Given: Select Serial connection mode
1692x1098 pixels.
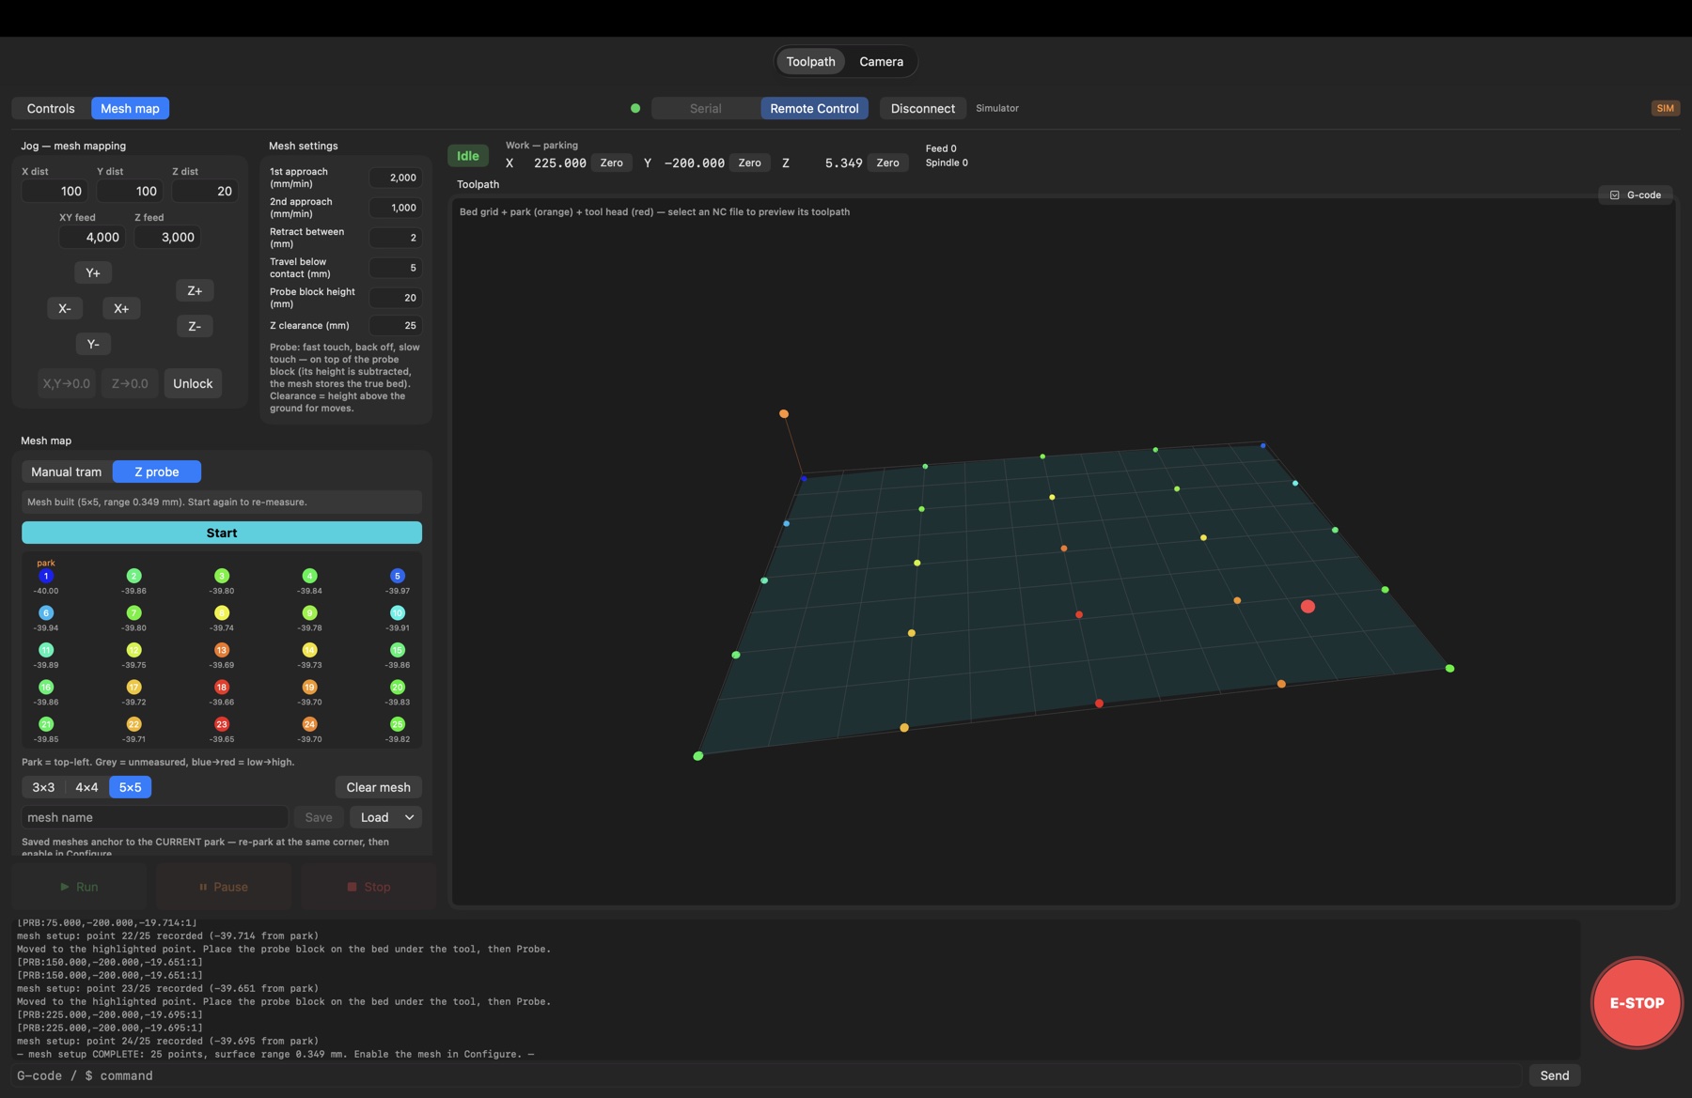Looking at the screenshot, I should coord(706,108).
